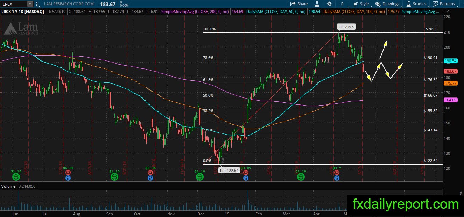The width and height of the screenshot is (464, 217).
Task: Open the Edit studies flask icon
Action: [x=317, y=4]
